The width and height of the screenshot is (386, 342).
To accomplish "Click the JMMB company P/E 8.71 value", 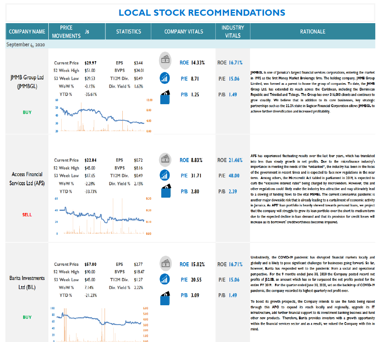I will pos(195,79).
